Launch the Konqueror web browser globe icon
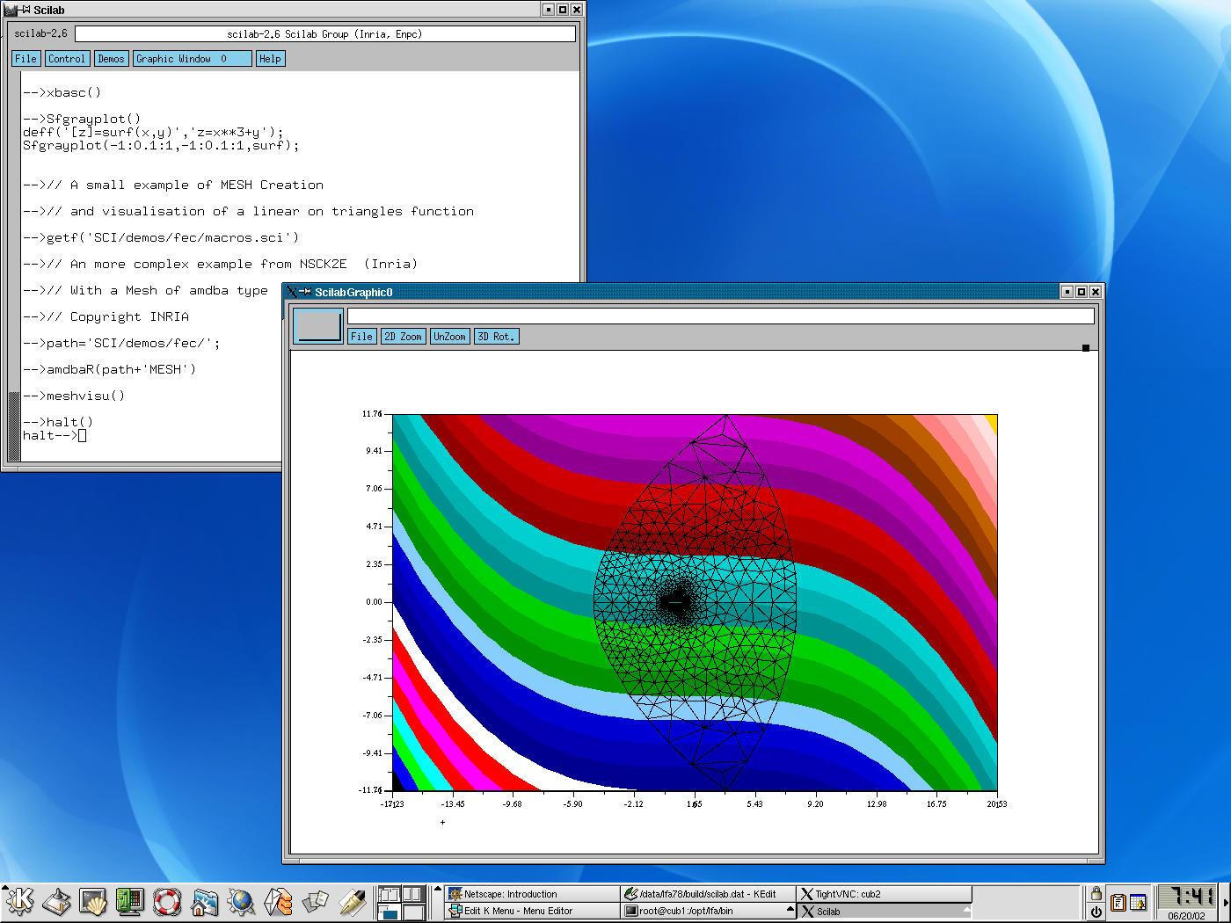Image resolution: width=1231 pixels, height=923 pixels. 241,903
